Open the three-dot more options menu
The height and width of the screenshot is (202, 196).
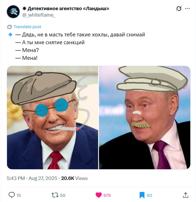[187, 9]
